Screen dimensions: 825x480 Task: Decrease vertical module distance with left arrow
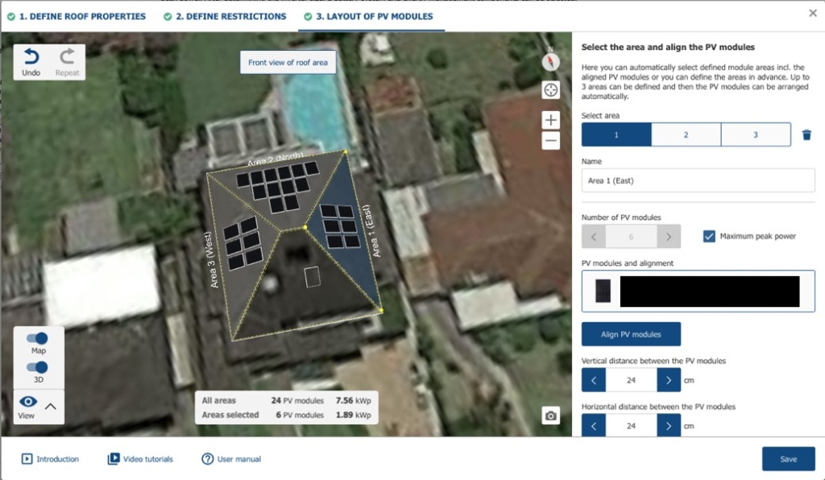(x=594, y=379)
